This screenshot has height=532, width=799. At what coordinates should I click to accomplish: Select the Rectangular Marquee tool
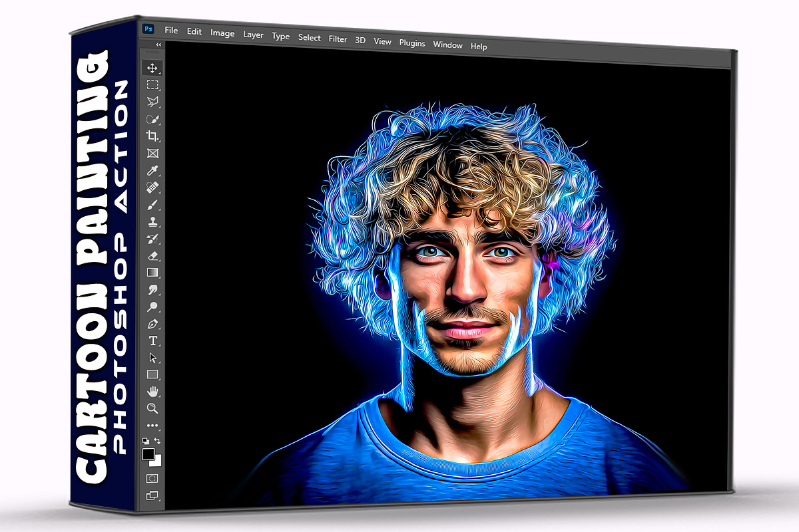point(152,85)
